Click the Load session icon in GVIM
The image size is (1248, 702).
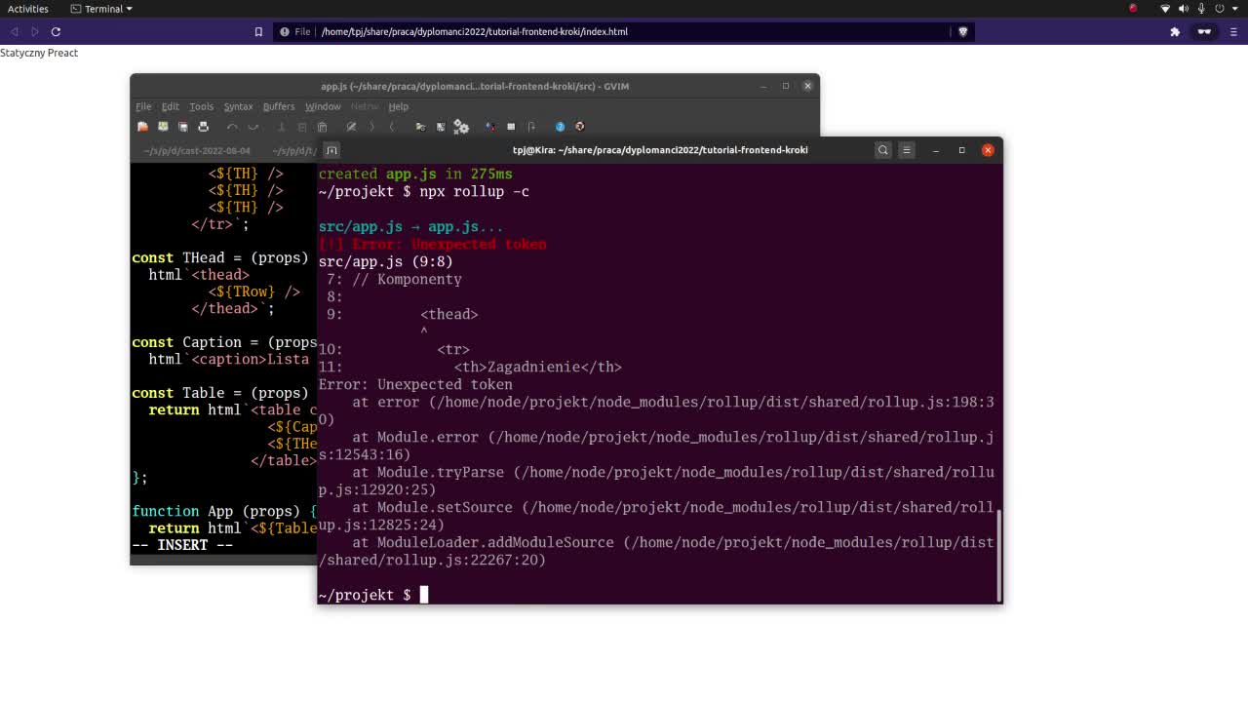click(420, 127)
